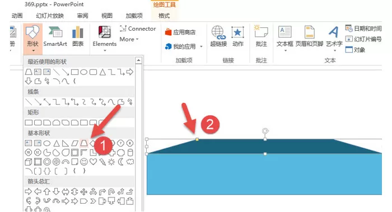Choose the donut ring shape
Image resolution: width=392 pixels, height=212 pixels.
[x=47, y=162]
